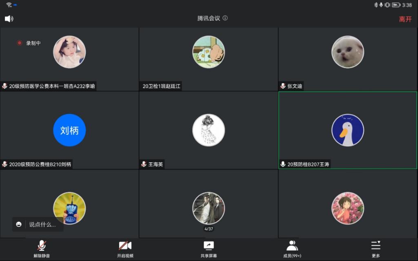418x261 pixels.
Task: Leave the meeting with 离开 button
Action: pos(405,19)
